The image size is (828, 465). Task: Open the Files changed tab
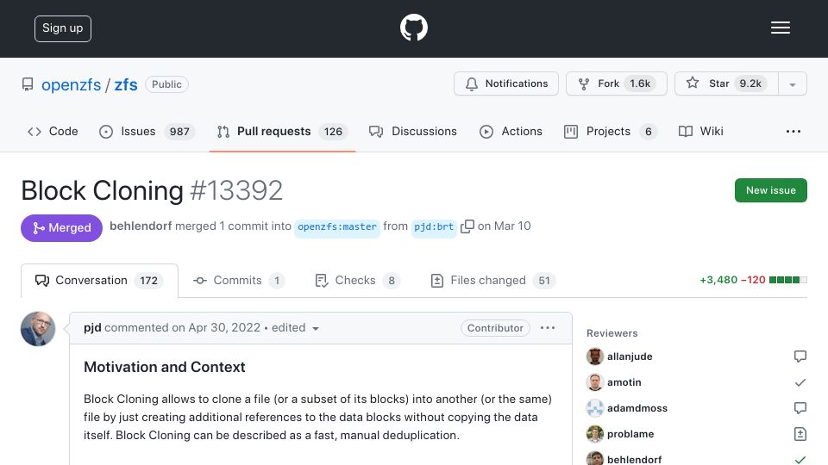coord(492,281)
